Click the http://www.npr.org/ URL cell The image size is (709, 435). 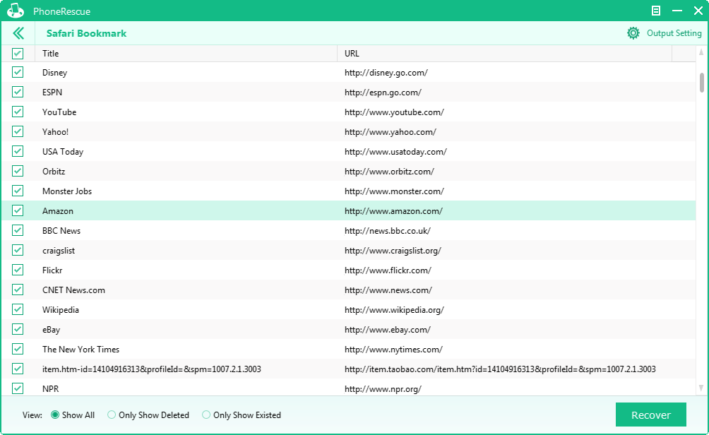(x=383, y=389)
